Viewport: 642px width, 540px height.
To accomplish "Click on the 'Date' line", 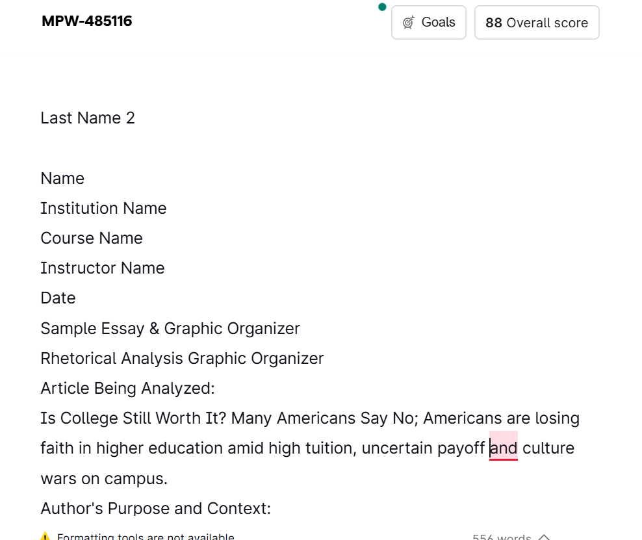I will [x=58, y=298].
